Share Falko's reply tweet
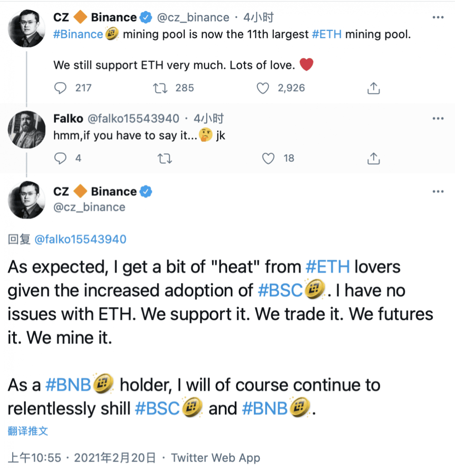This screenshot has height=468, width=455. 373,159
